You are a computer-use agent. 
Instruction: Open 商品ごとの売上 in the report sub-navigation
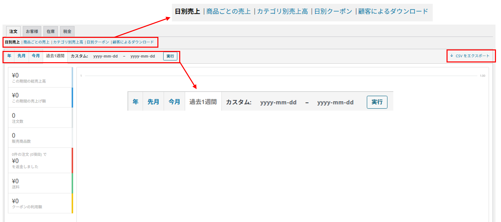pos(36,42)
